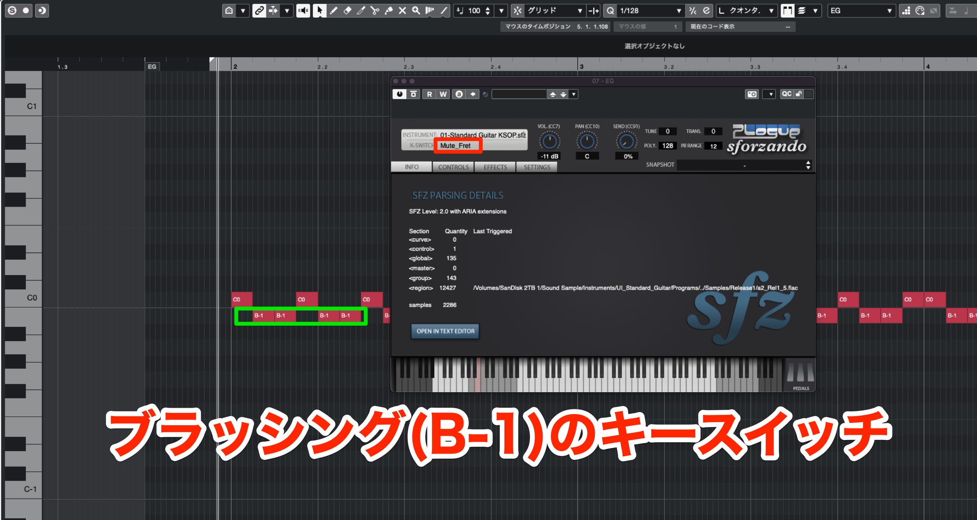
Task: Click the automation 'a' button in plugin header
Action: 459,94
